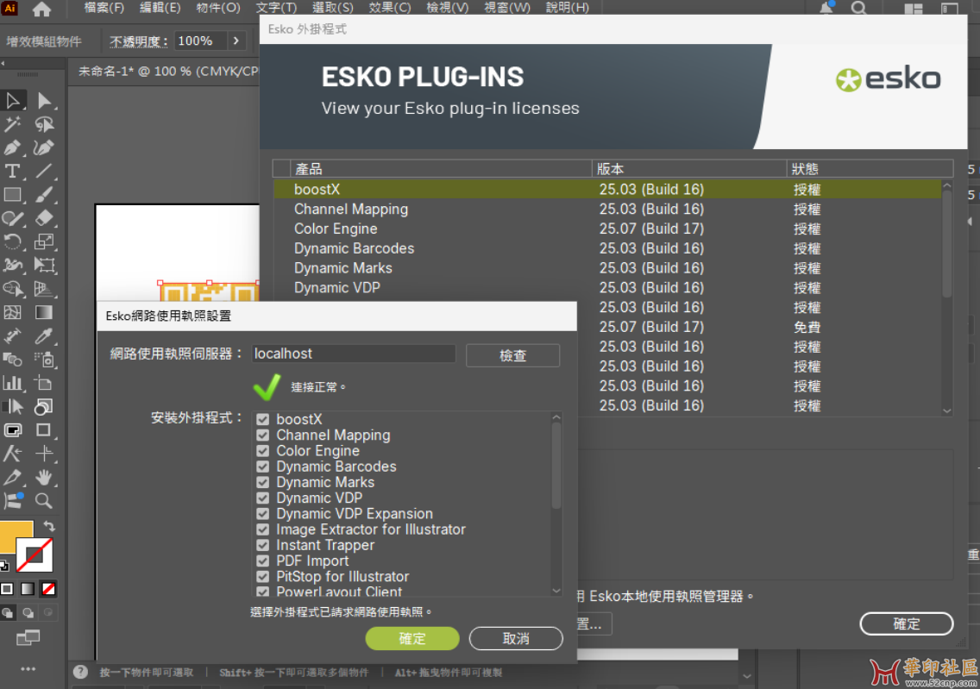Select the Eyedropper tool
Viewport: 980px width, 689px height.
(45, 335)
